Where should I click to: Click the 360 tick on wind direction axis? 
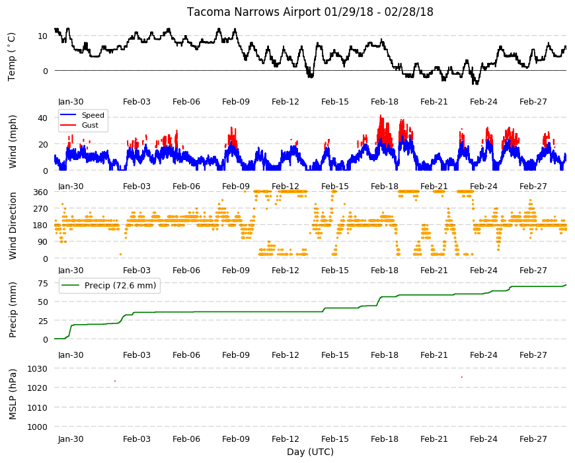(40, 192)
